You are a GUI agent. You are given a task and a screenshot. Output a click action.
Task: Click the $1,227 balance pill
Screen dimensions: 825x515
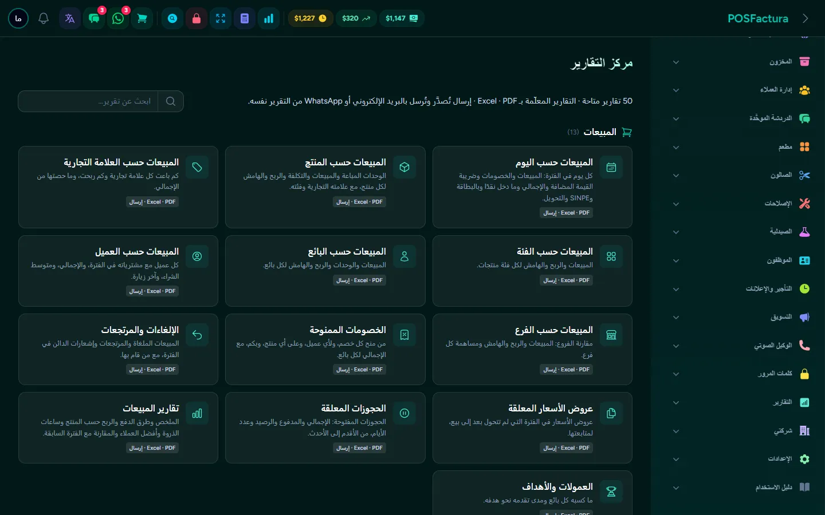[310, 18]
